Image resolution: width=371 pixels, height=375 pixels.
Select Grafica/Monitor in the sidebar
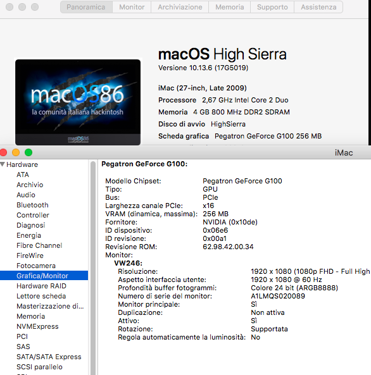(44, 276)
